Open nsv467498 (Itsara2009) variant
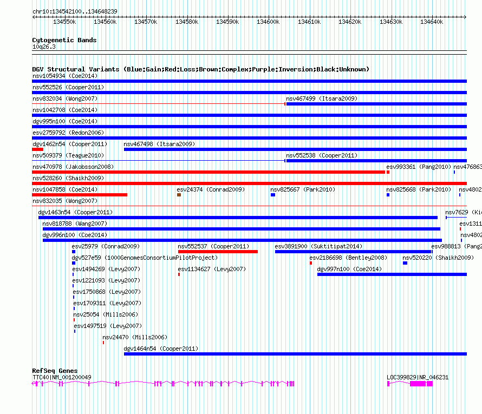This screenshot has height=414, width=482. (x=159, y=144)
